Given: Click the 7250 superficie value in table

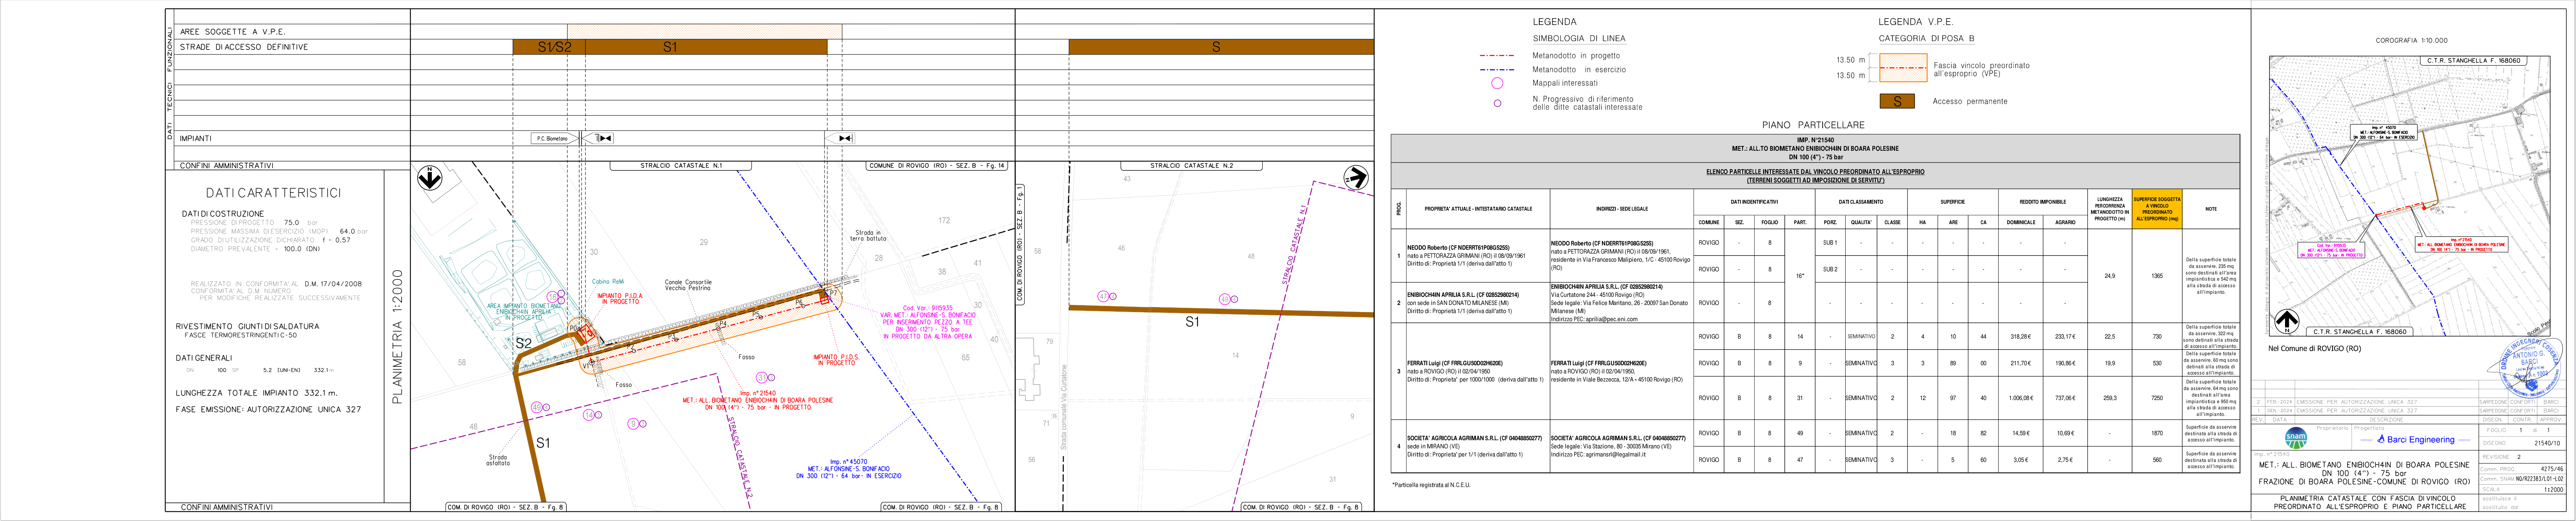Looking at the screenshot, I should click(2157, 398).
